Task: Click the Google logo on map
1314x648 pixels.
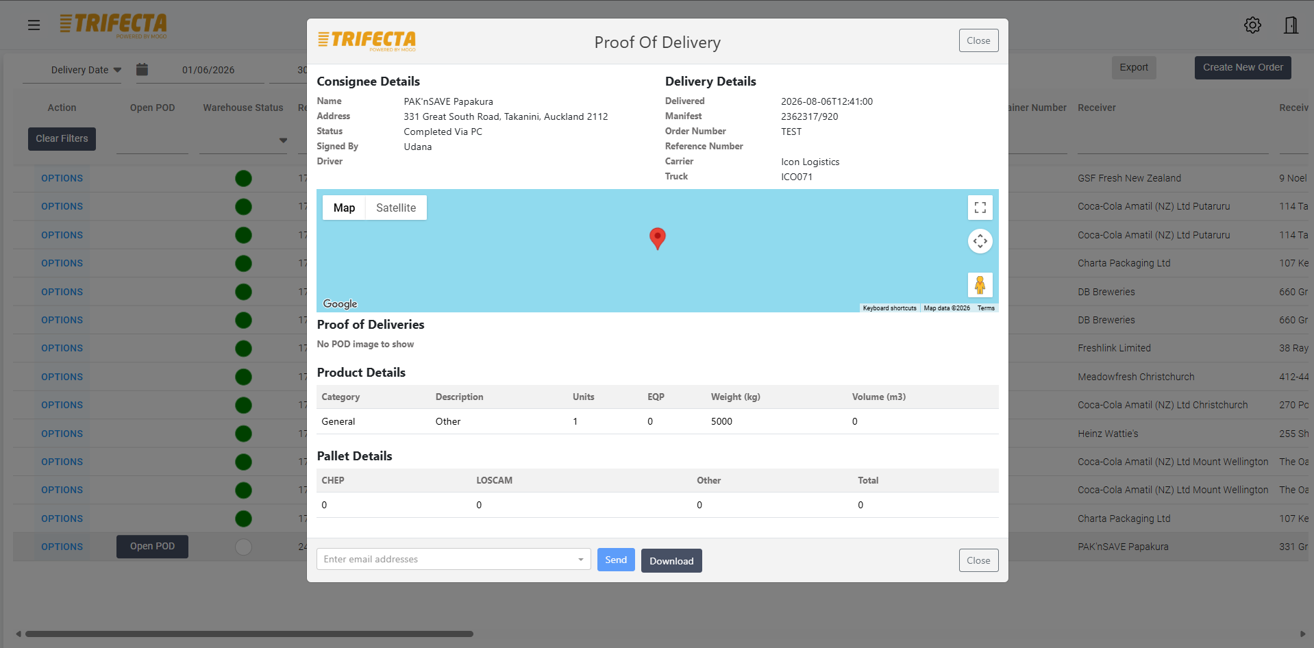Action: (340, 303)
